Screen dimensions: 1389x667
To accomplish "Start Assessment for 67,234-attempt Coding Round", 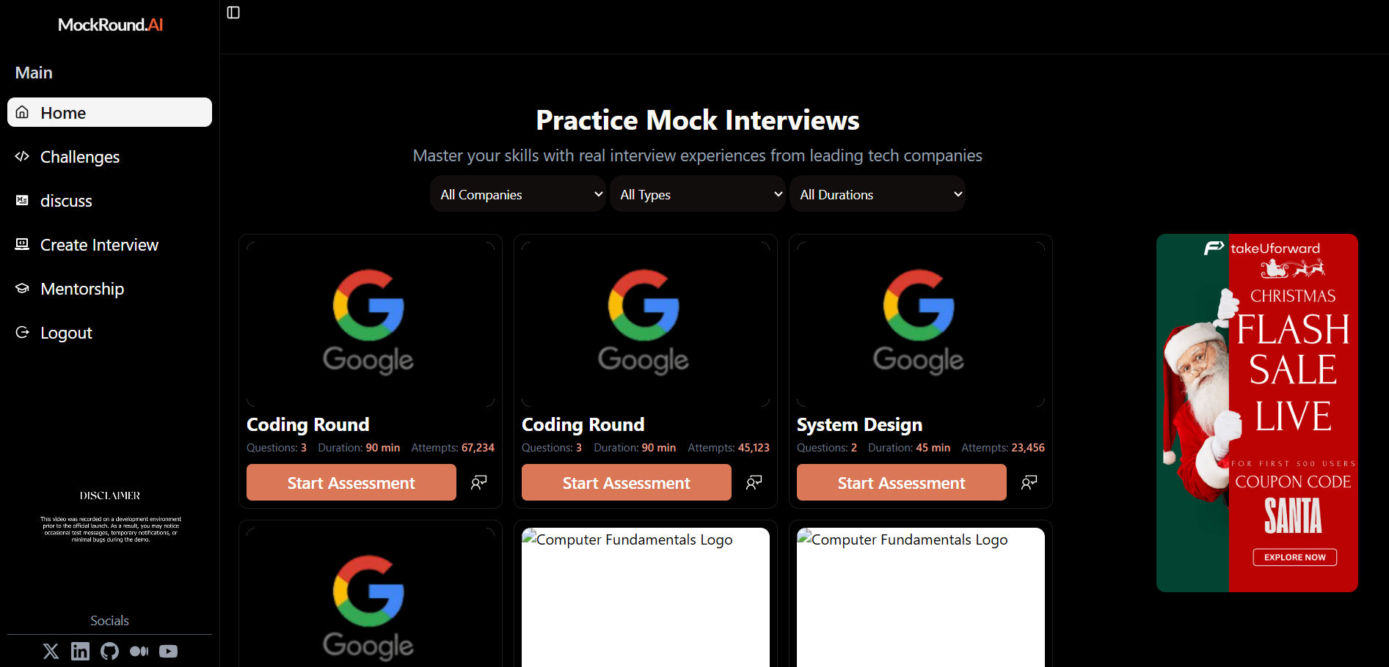I will 351,482.
